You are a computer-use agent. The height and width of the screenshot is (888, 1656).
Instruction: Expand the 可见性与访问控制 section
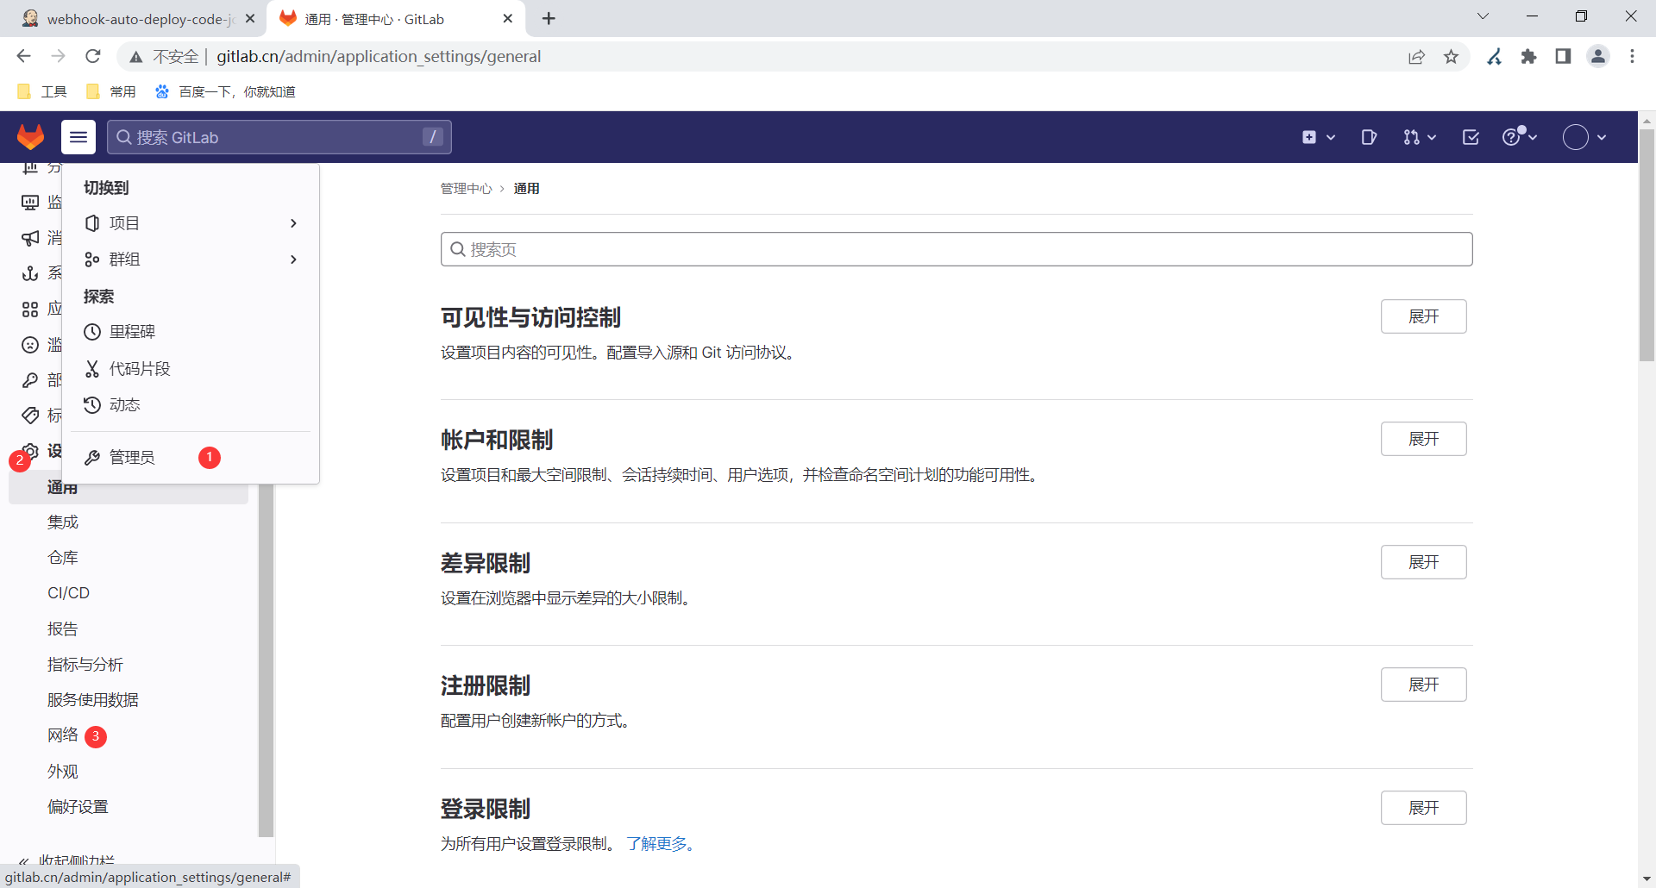[x=1423, y=316]
